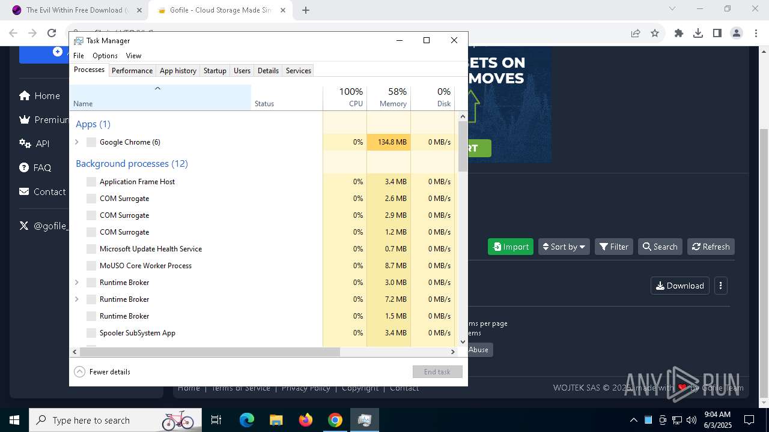Open Home in the Gofile sidebar
This screenshot has width=769, height=432.
[x=40, y=96]
